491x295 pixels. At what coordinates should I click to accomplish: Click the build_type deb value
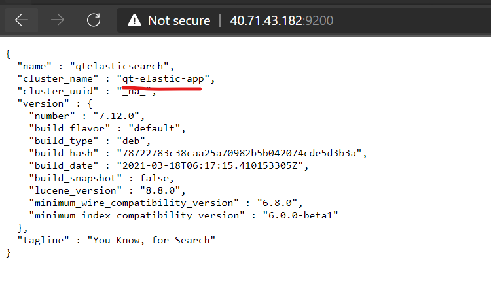point(131,141)
